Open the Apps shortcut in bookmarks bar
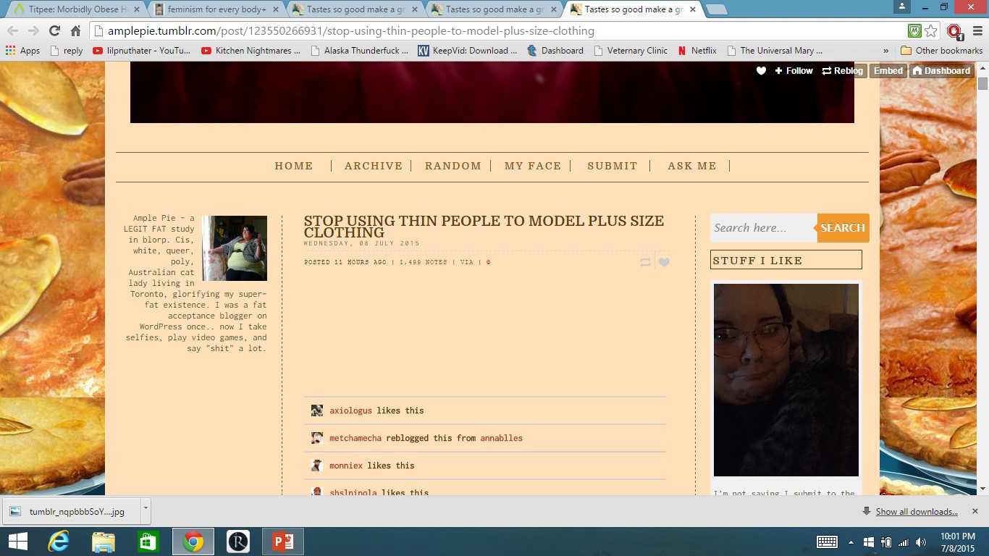Image resolution: width=989 pixels, height=556 pixels. click(x=22, y=51)
